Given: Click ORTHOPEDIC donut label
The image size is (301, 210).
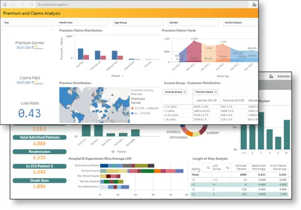Looking at the screenshot, I should point(178,138).
